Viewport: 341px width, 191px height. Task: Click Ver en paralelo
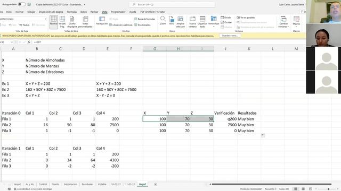(x=246, y=18)
